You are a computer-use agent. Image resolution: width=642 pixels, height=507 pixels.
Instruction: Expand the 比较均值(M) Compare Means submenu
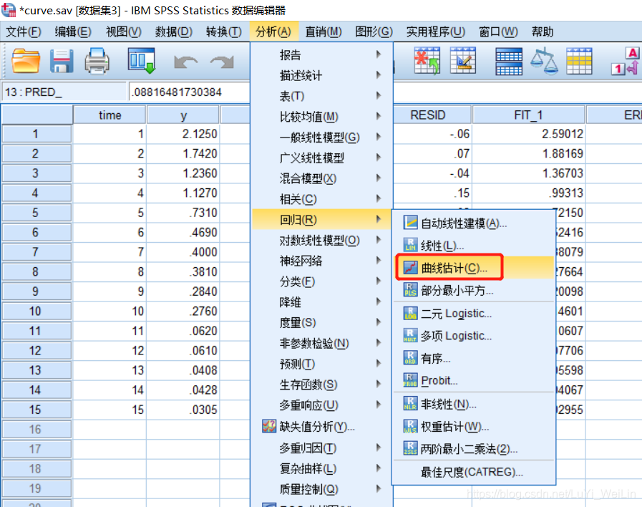[322, 117]
